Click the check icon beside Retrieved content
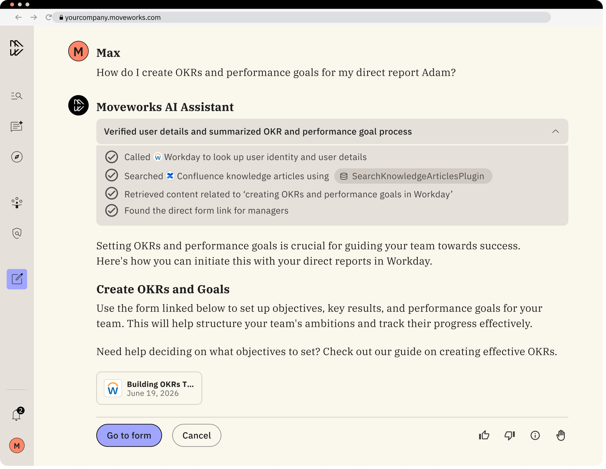Image resolution: width=606 pixels, height=469 pixels. [x=112, y=193]
